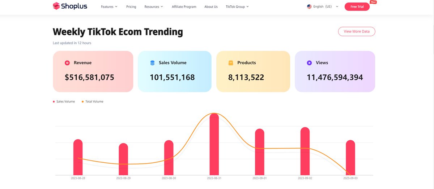The height and width of the screenshot is (189, 434).
Task: Click the Revenue value $516,581,075
Action: (90, 77)
